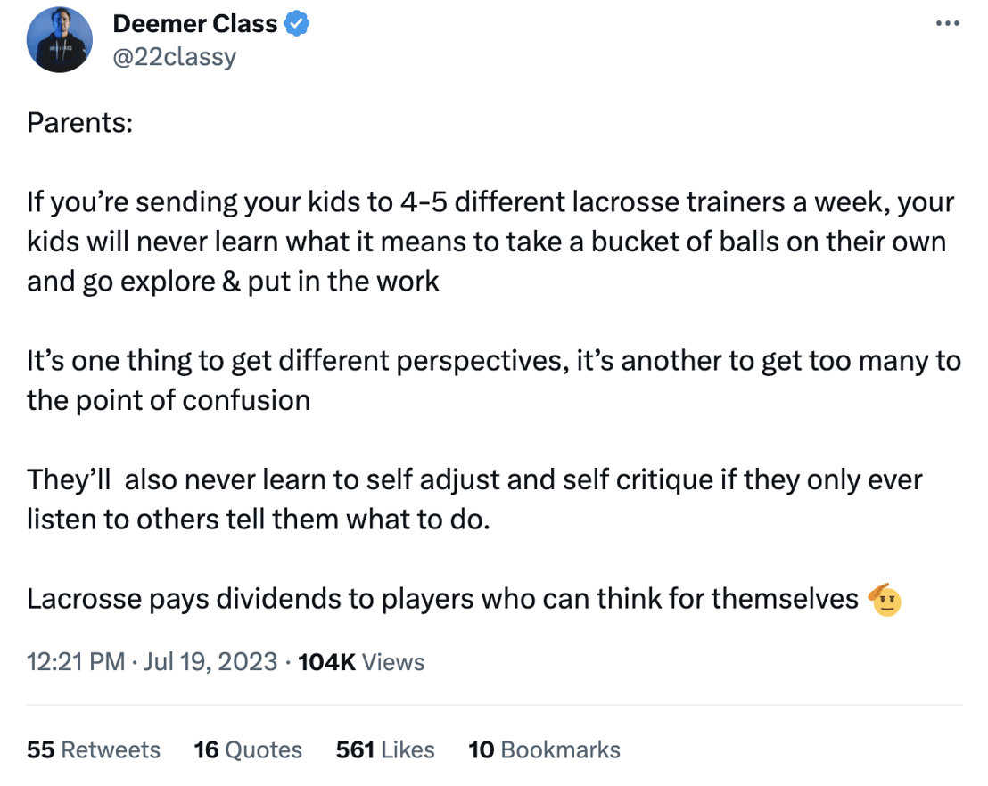The width and height of the screenshot is (988, 786).
Task: Open the 10 Bookmarks link
Action: click(544, 749)
